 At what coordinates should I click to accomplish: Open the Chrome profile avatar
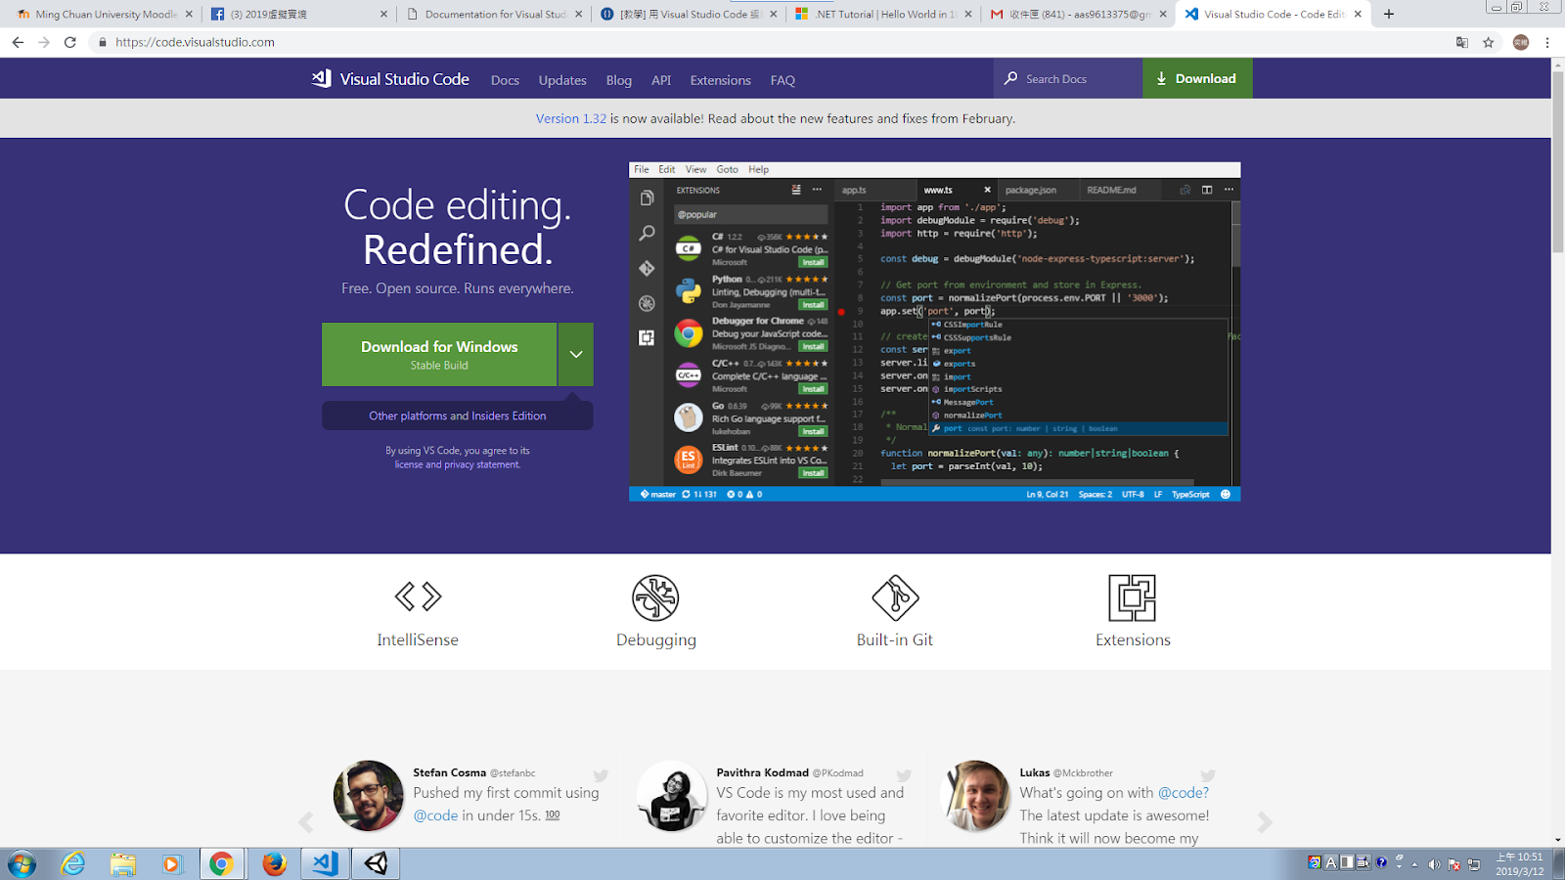(x=1521, y=42)
